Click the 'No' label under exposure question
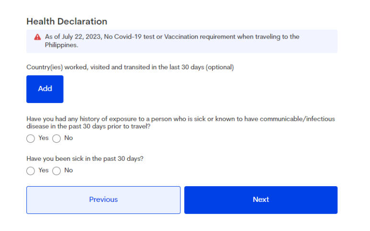 coord(68,138)
